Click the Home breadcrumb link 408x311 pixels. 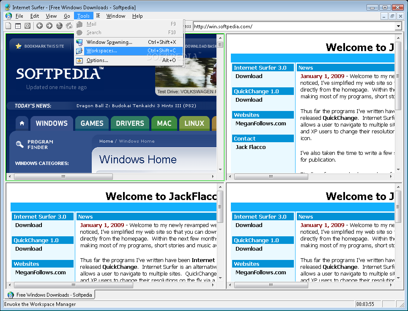coord(106,141)
